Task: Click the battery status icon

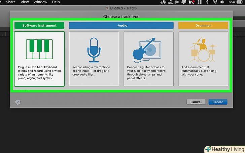Action: (240, 2)
